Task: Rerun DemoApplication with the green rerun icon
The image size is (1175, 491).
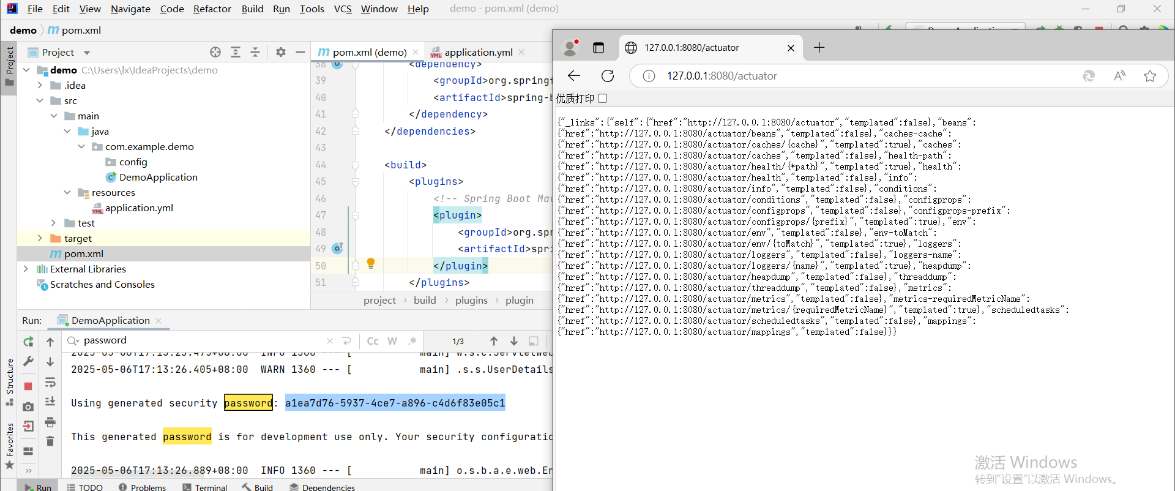Action: [28, 342]
